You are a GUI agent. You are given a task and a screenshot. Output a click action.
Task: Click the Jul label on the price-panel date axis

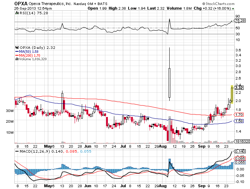click(123, 146)
